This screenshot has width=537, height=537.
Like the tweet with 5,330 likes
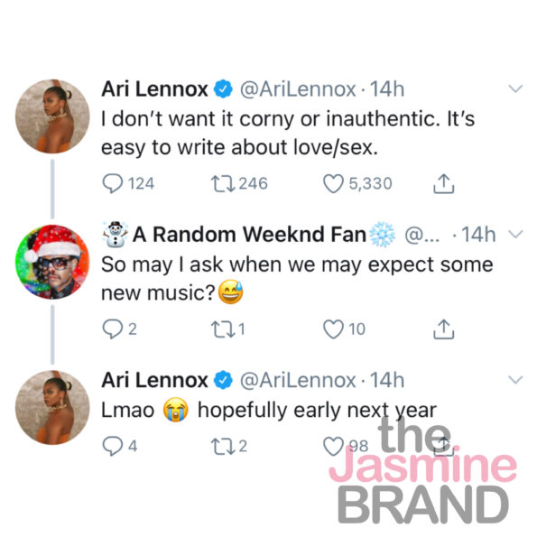point(333,183)
